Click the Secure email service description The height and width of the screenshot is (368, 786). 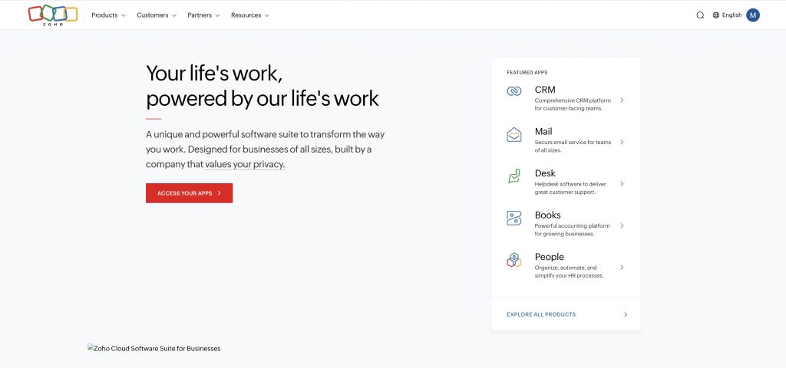pos(573,146)
